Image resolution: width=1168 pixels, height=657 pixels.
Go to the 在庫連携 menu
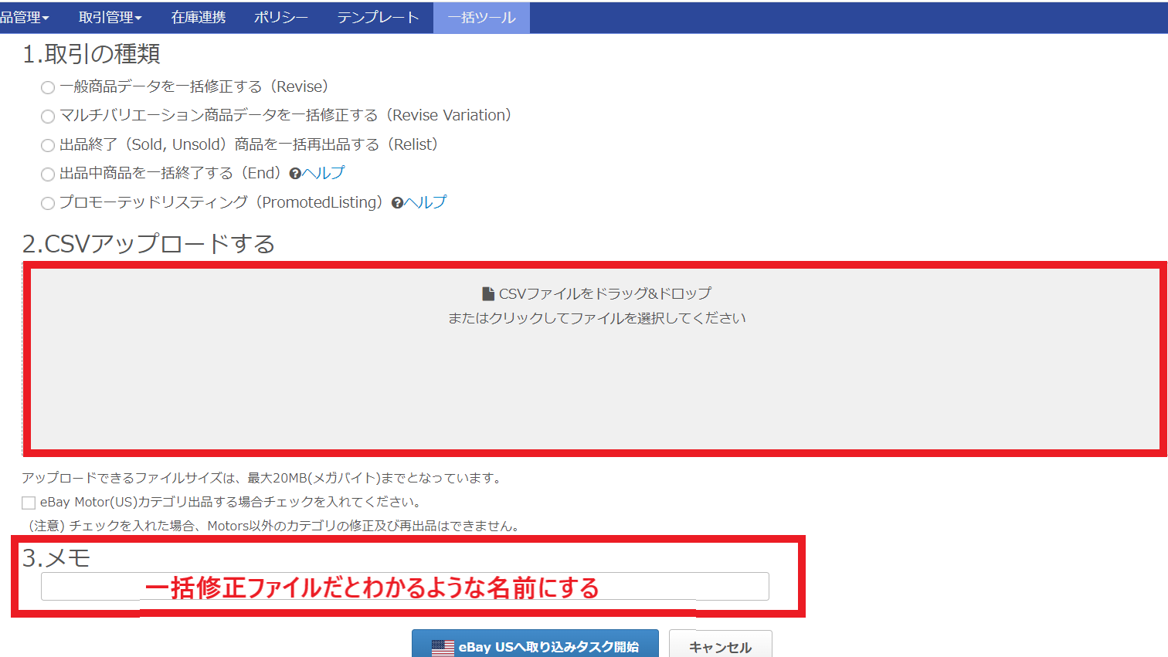(x=199, y=18)
